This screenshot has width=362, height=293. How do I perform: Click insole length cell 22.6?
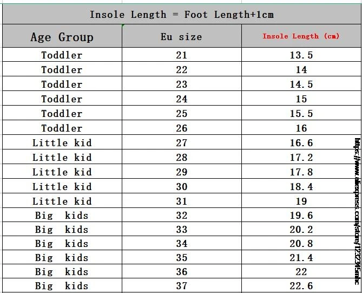pos(301,285)
